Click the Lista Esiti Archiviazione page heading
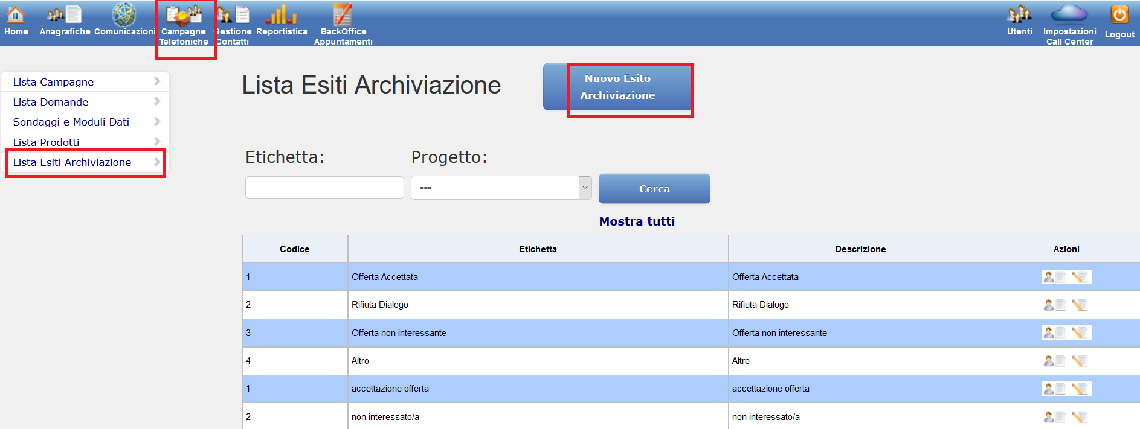1140x429 pixels. tap(372, 85)
